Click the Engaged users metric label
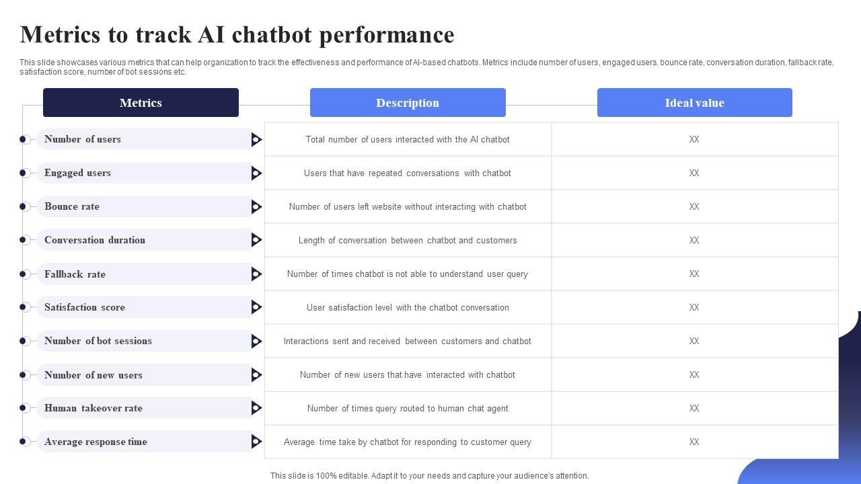This screenshot has height=484, width=861. [77, 173]
